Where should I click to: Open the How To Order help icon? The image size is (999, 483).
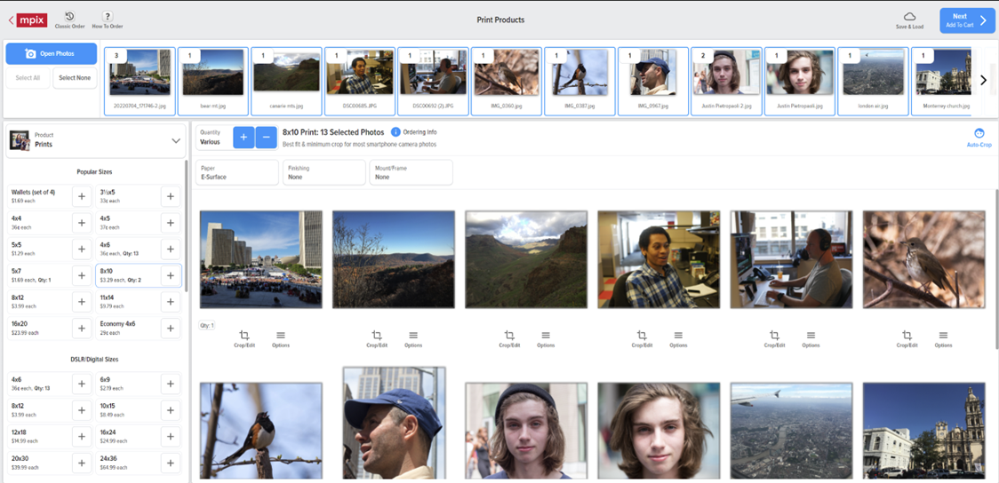pos(107,17)
